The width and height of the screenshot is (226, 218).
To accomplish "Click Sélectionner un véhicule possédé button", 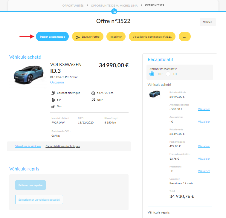I will click(x=39, y=199).
